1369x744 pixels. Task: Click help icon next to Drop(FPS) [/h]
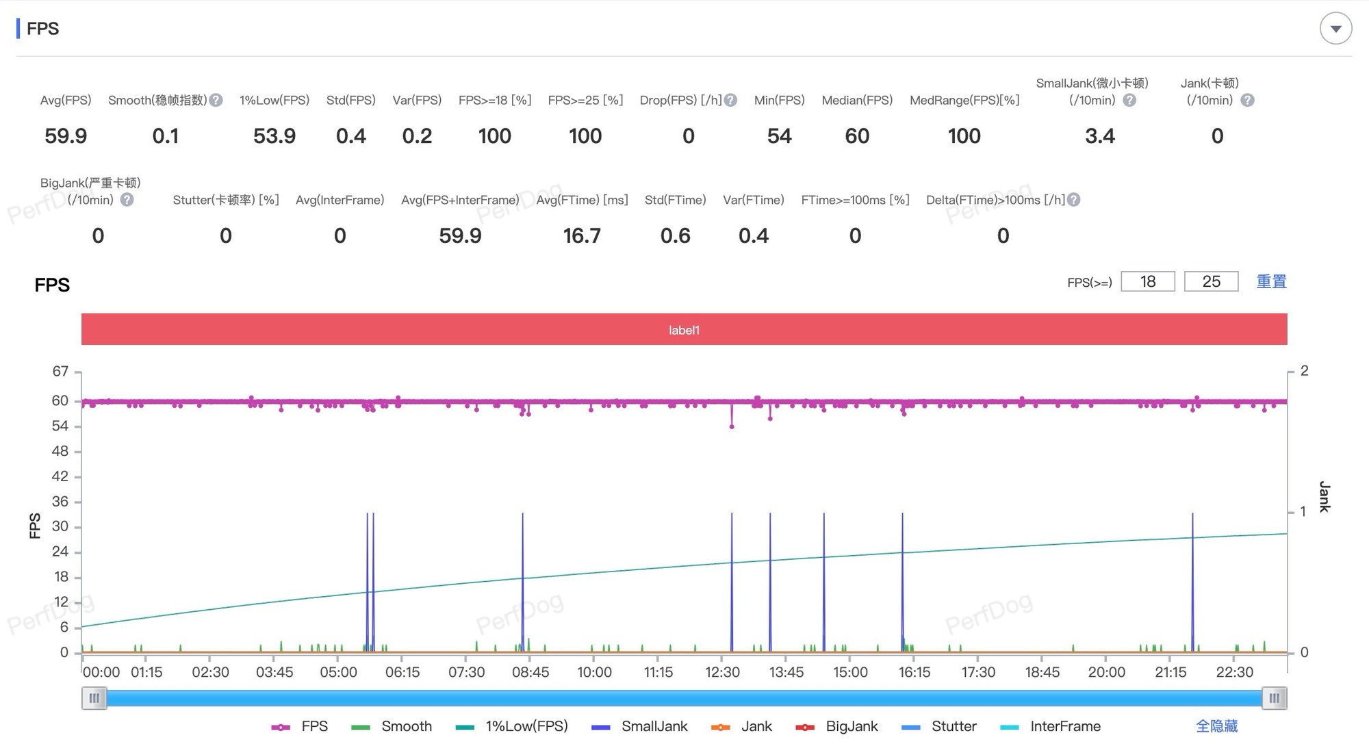point(731,101)
